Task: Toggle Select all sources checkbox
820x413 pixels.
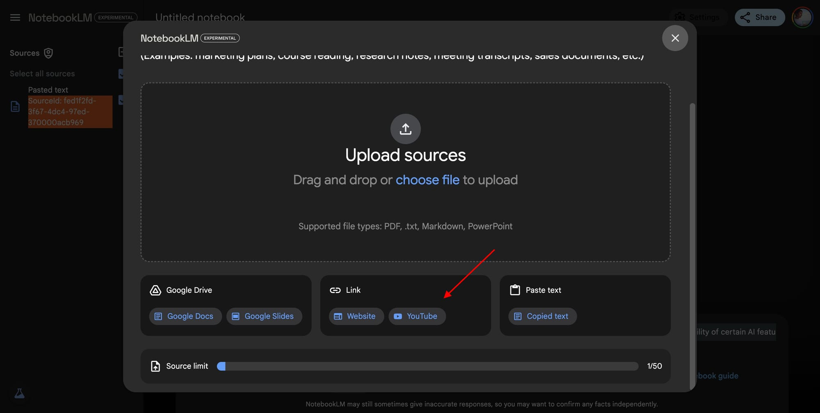Action: pos(121,74)
